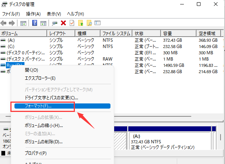The height and width of the screenshot is (164, 225).
Task: Click the connect/rescan drive toolbar icon
Action: 54,23
